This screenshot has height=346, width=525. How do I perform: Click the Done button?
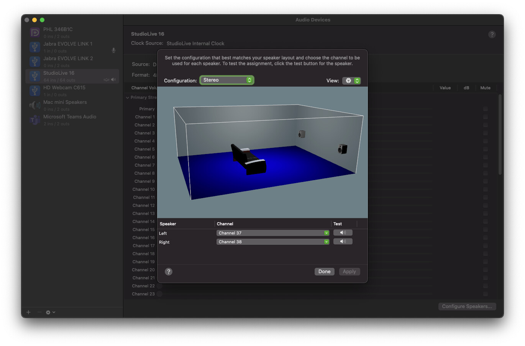pos(324,272)
